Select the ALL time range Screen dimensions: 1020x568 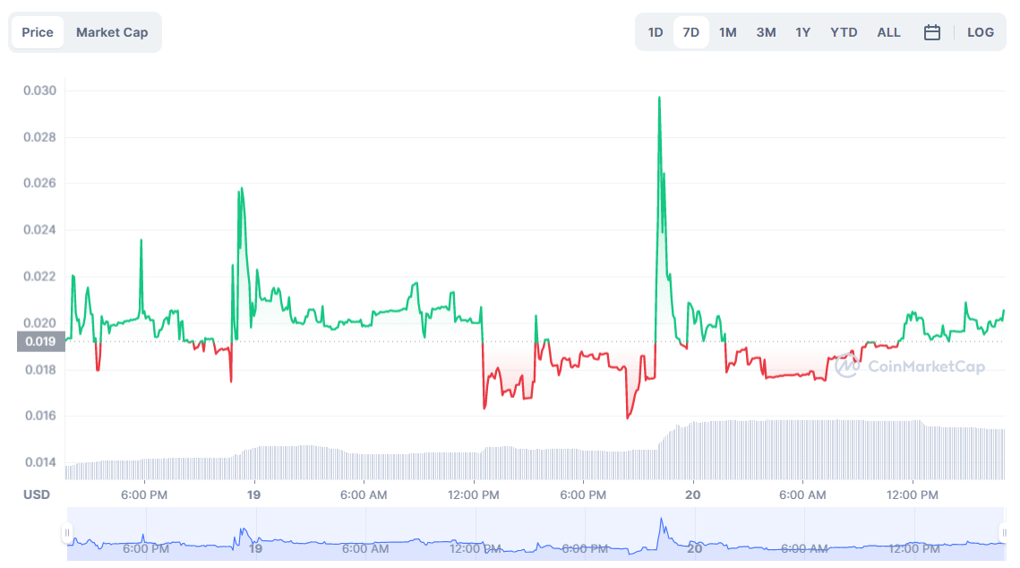pos(888,31)
